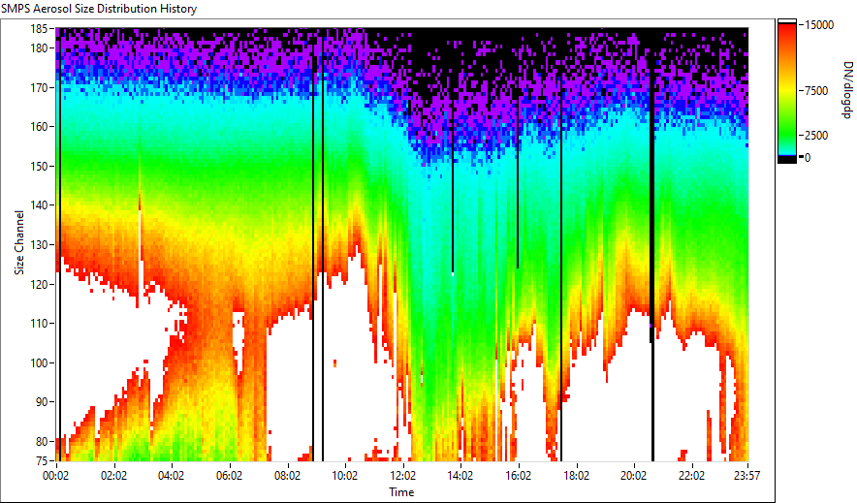
Task: Click the 75 y-axis minimum label
Action: click(x=42, y=460)
